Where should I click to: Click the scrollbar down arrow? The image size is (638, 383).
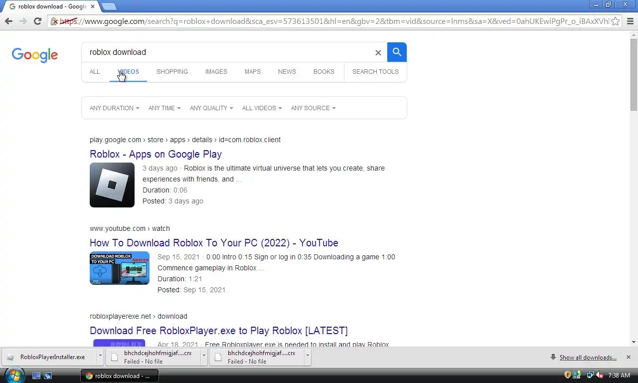point(634,342)
